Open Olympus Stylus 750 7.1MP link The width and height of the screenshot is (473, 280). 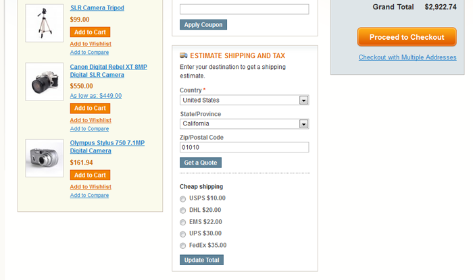coord(107,147)
